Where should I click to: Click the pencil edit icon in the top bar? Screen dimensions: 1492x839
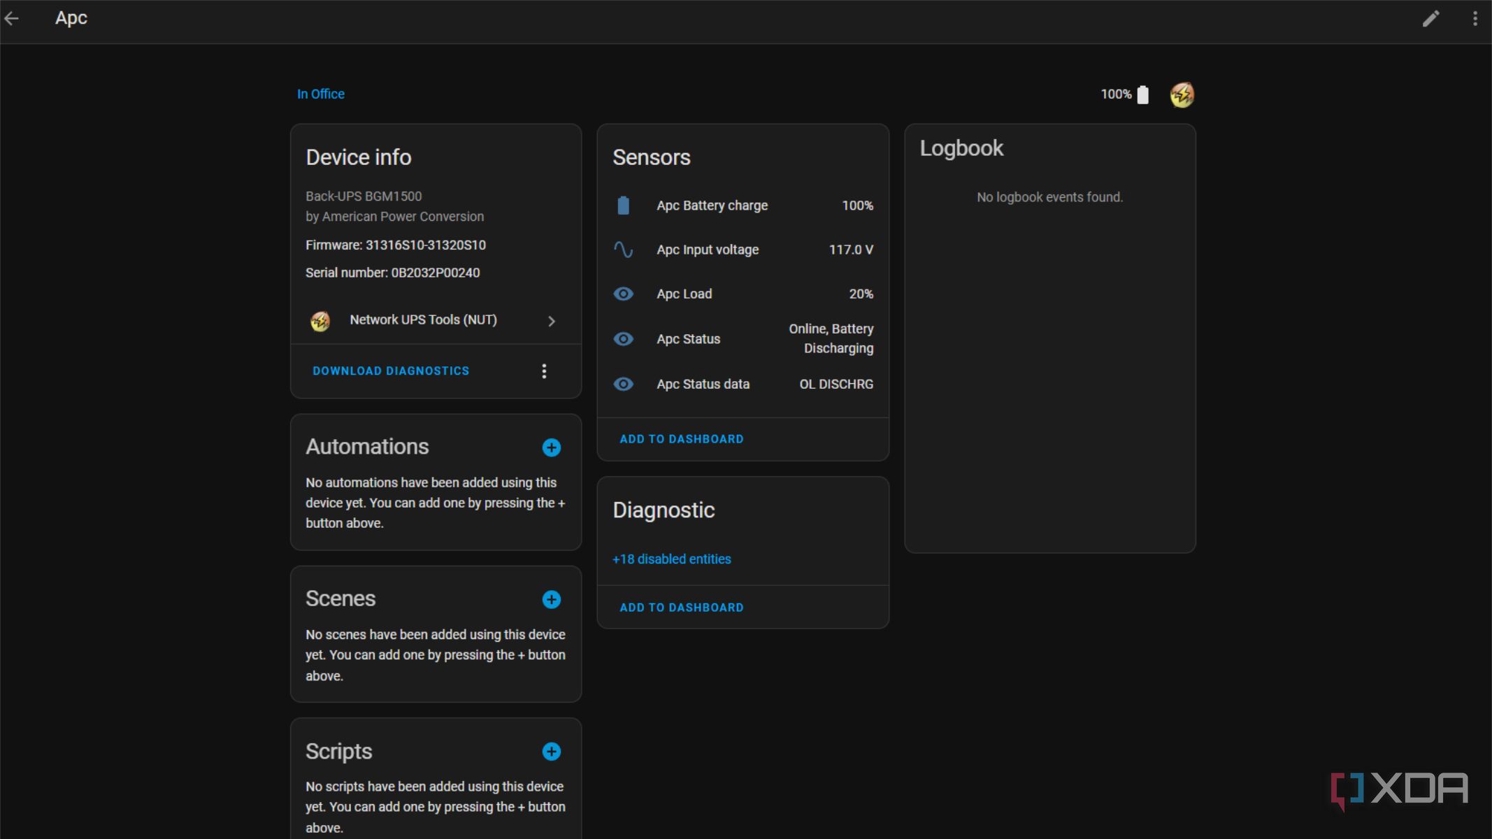pos(1430,17)
